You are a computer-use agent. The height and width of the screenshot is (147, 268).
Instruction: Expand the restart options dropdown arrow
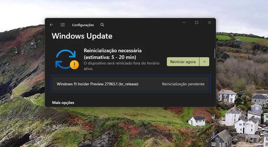tap(205, 62)
